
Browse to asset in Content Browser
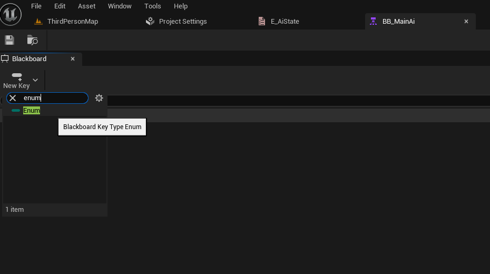coord(32,40)
